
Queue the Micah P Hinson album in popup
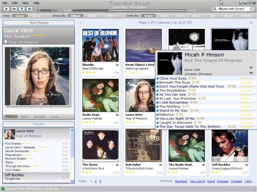pyautogui.click(x=251, y=73)
